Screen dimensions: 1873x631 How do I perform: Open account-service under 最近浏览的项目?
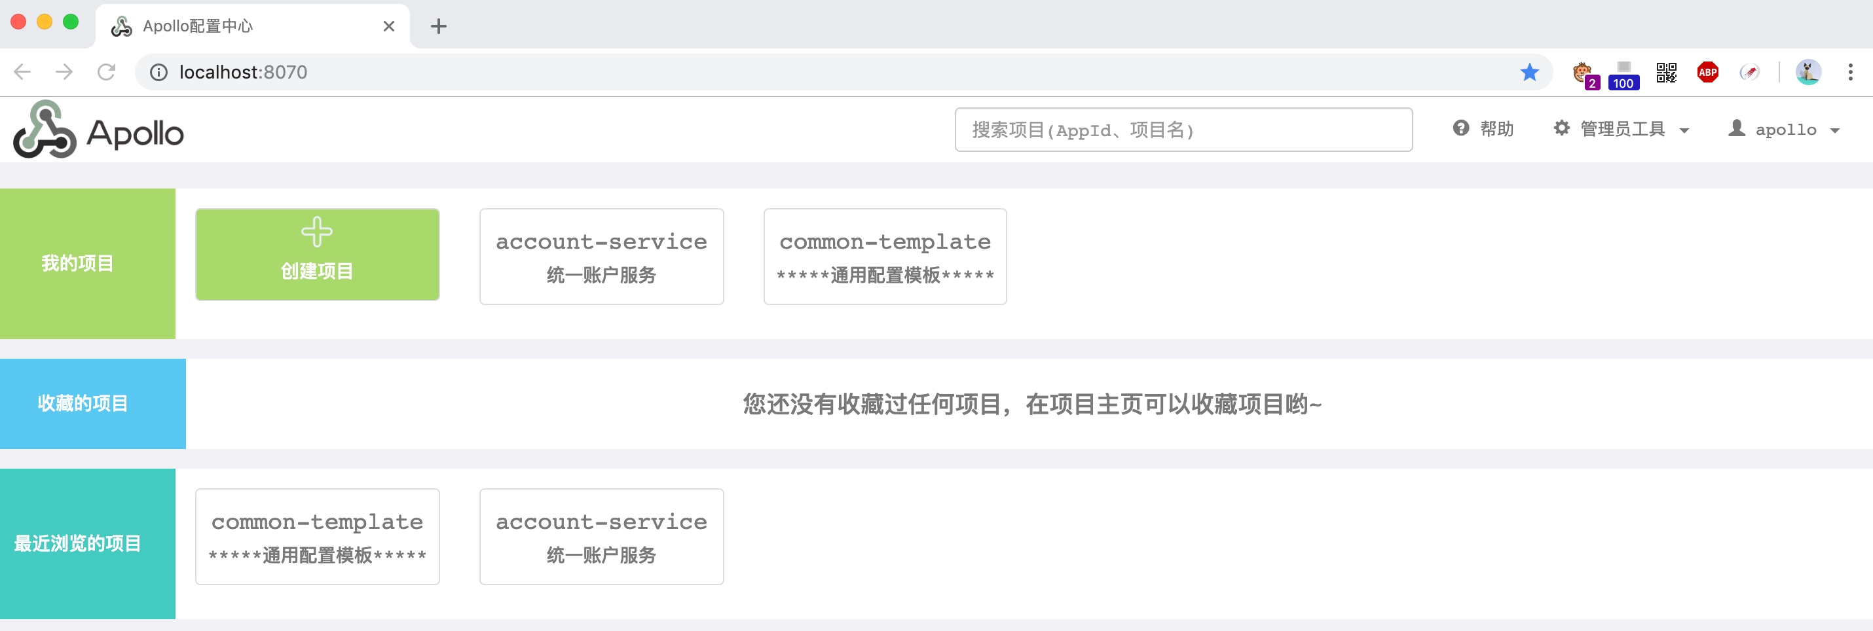click(601, 537)
